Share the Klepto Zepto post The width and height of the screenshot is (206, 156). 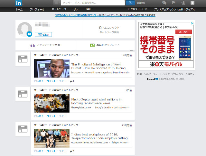(63, 116)
